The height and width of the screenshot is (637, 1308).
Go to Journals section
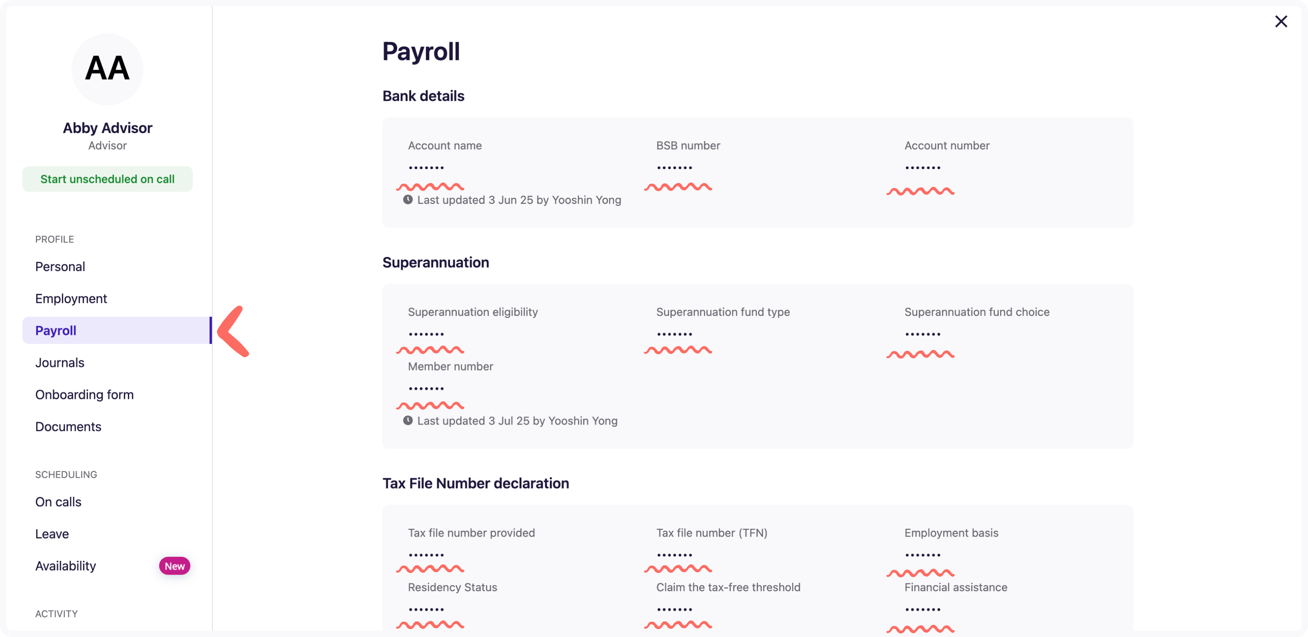(60, 362)
